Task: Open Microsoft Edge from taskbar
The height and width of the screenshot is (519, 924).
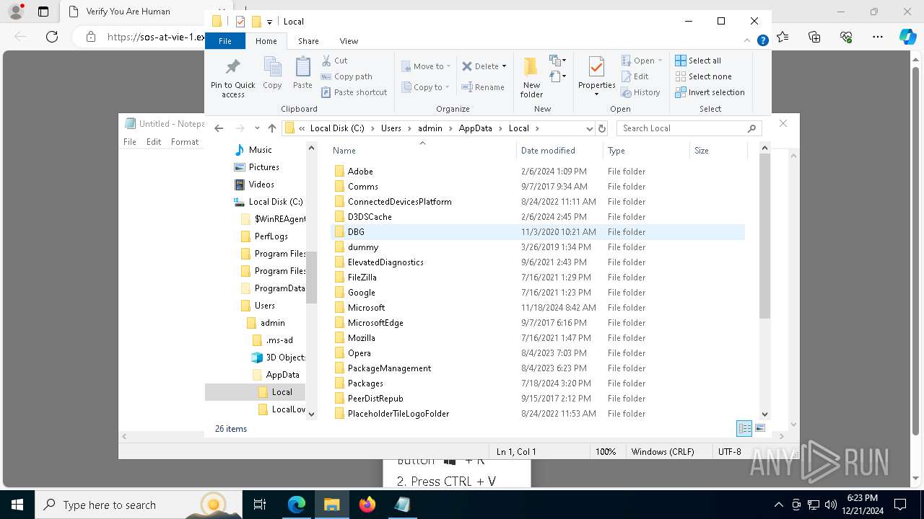Action: click(297, 505)
